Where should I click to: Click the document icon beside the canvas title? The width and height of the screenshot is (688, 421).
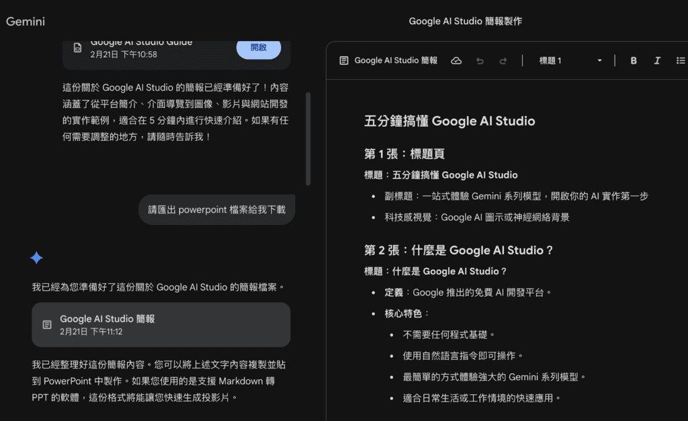[344, 60]
